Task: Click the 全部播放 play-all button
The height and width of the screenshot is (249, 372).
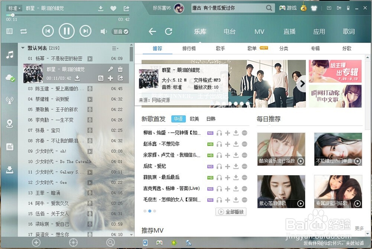Action: click(x=231, y=211)
